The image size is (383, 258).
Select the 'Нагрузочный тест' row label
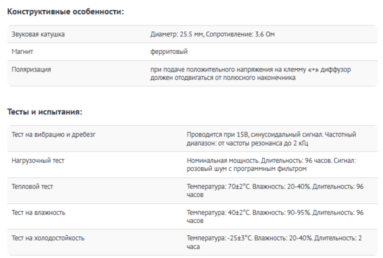[38, 160]
